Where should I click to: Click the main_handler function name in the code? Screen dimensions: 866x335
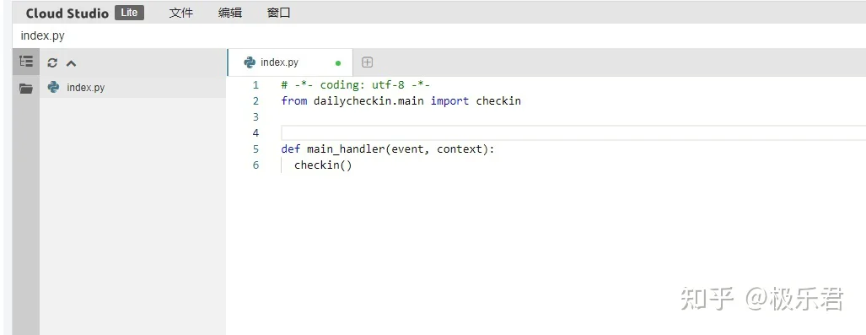point(346,149)
